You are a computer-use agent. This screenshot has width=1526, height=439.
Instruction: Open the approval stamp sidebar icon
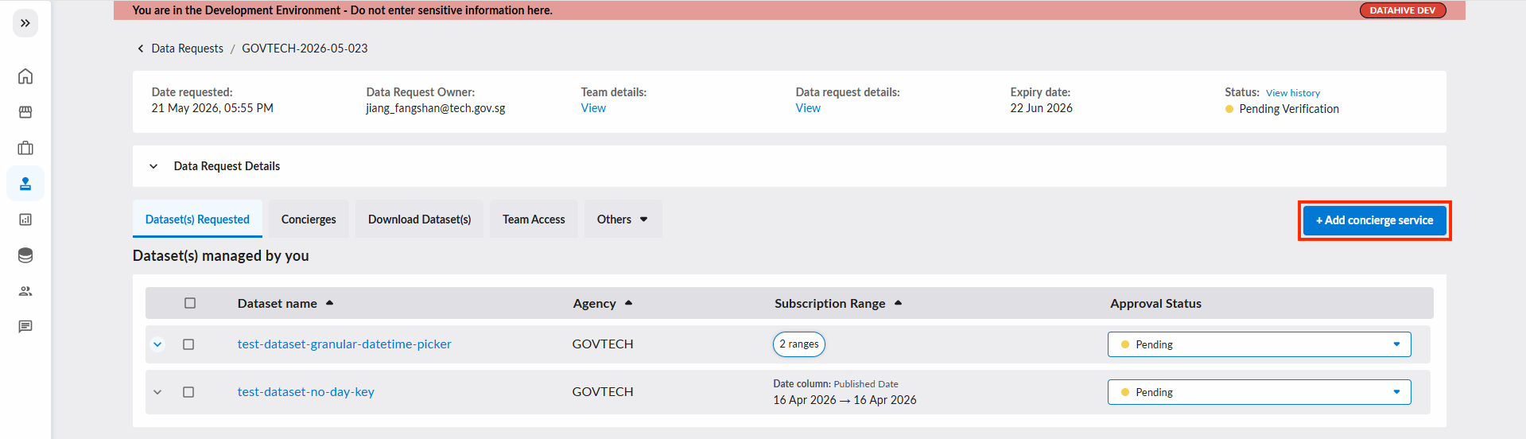[x=25, y=184]
